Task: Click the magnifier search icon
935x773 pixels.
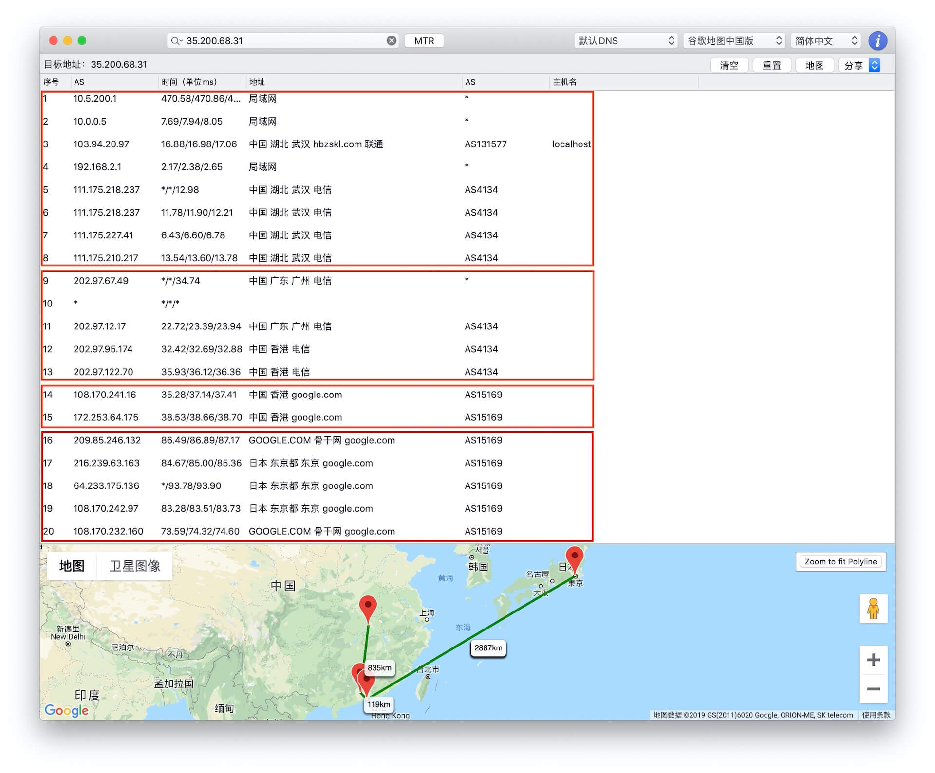Action: [x=176, y=41]
